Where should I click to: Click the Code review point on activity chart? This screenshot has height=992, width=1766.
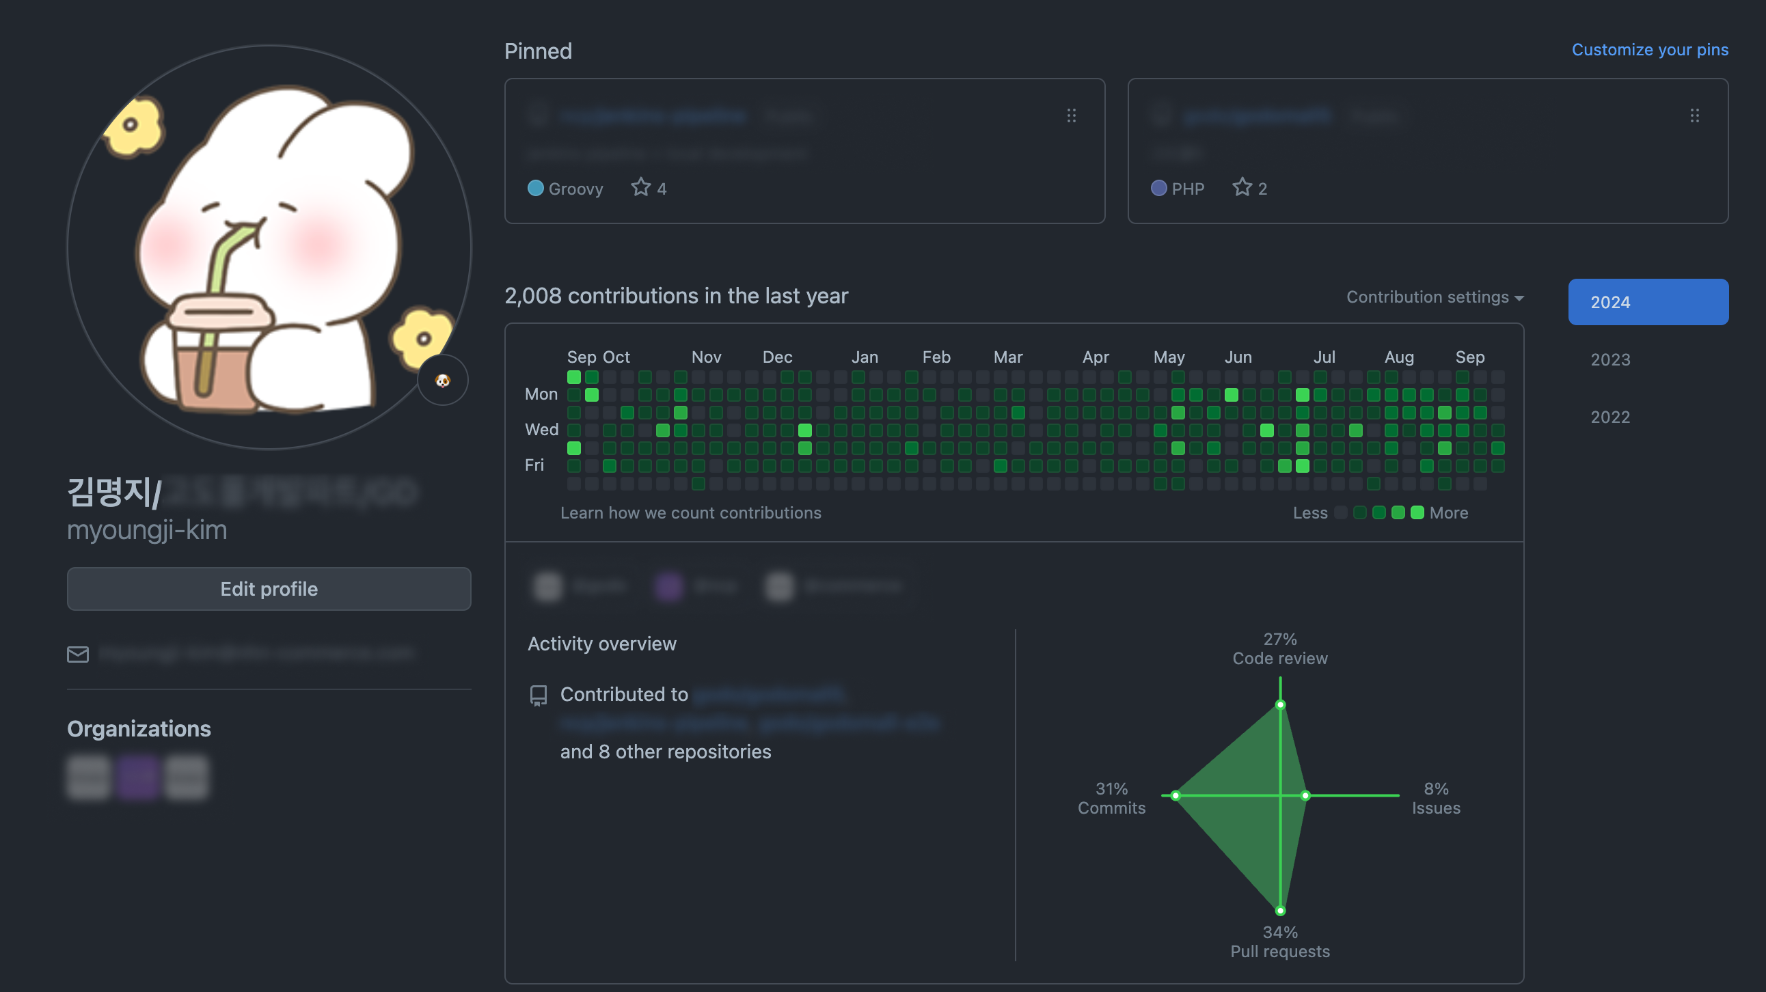[x=1280, y=704]
